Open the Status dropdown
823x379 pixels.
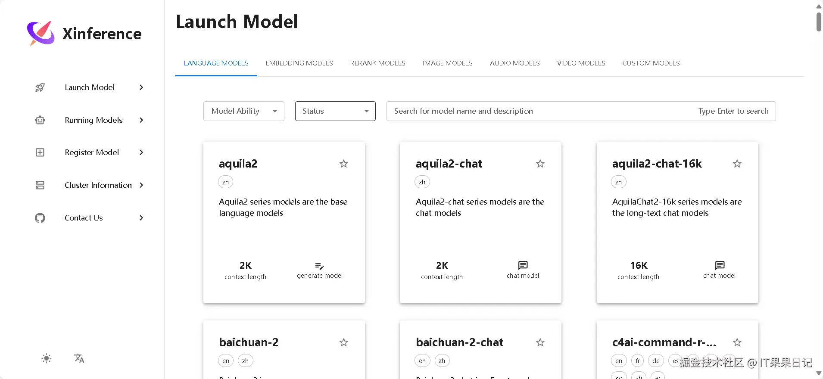coord(335,111)
